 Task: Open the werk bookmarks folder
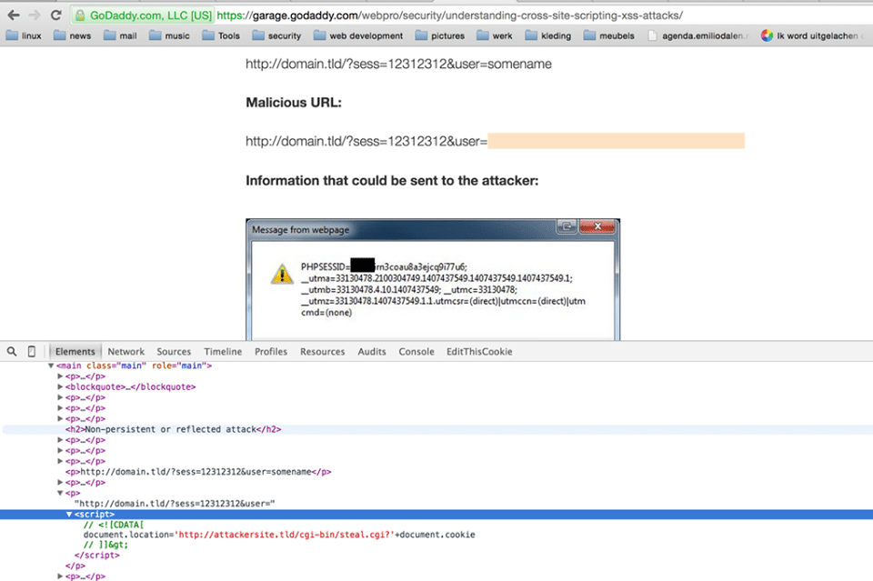tap(495, 35)
